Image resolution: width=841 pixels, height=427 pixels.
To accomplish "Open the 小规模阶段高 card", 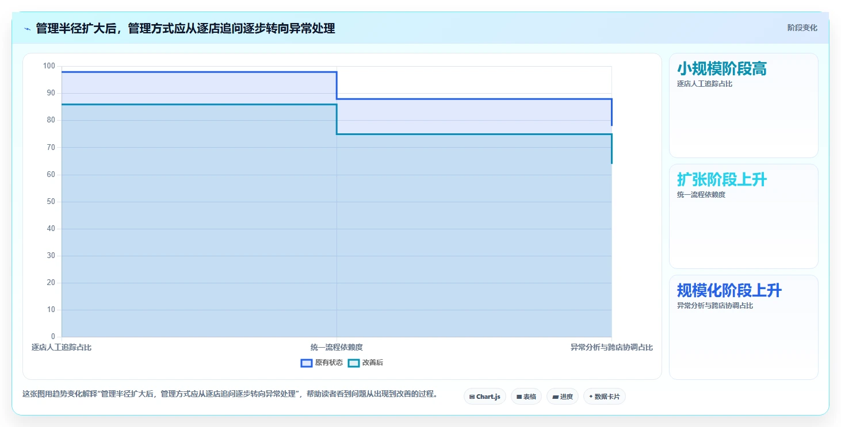I will pyautogui.click(x=744, y=105).
